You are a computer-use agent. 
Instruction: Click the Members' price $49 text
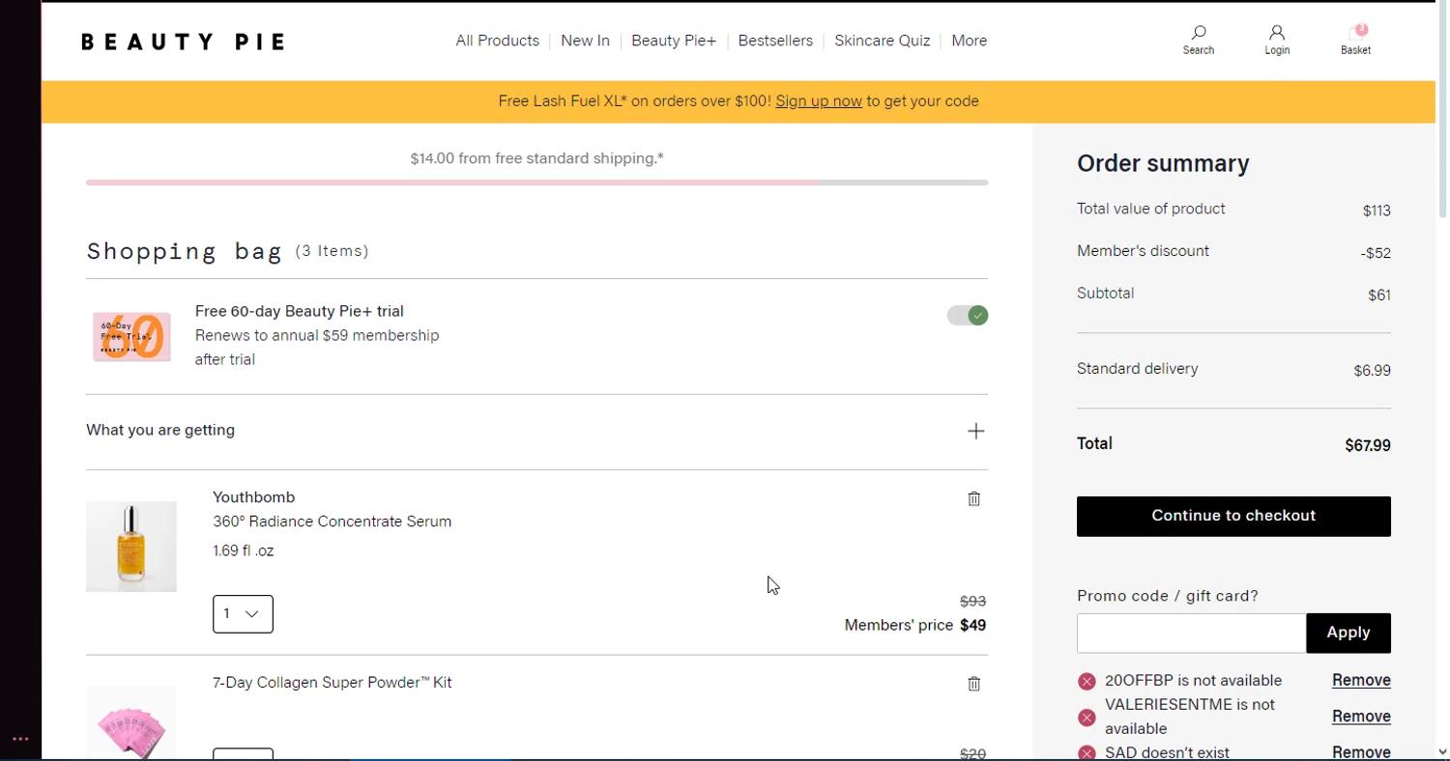coord(914,626)
